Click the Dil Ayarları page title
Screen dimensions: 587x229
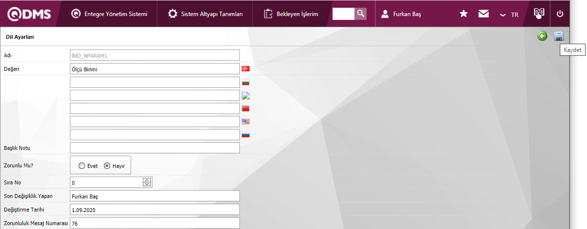click(19, 37)
